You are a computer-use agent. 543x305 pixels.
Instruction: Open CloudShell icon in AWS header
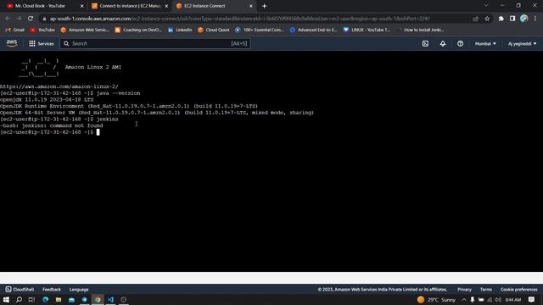[x=425, y=43]
